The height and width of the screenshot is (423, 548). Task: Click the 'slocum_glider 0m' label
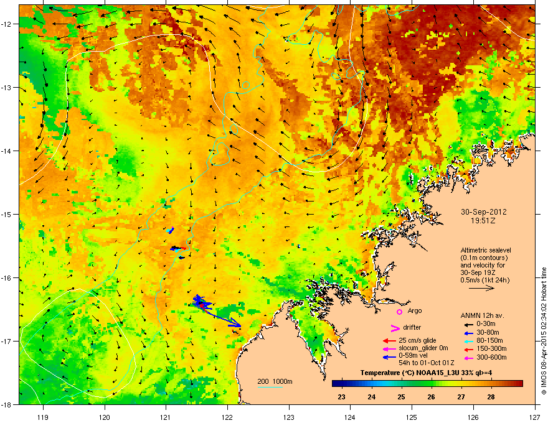coord(423,348)
